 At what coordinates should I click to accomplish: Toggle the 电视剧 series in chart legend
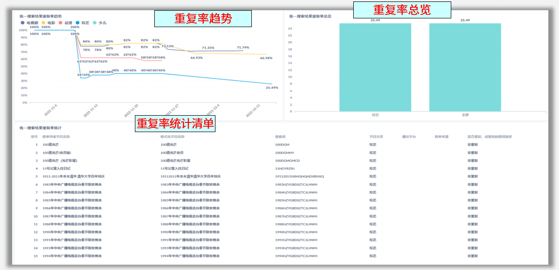[x=29, y=23]
